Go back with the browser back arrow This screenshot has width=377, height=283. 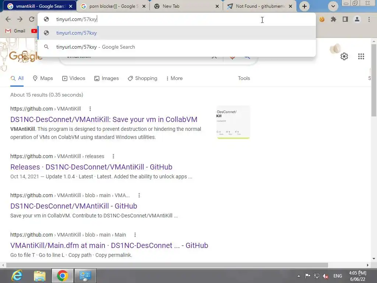8,19
